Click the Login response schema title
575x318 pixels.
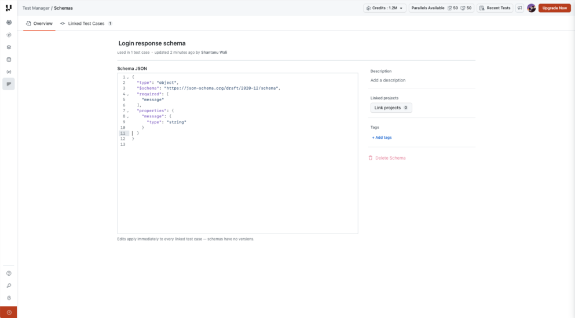(x=152, y=43)
